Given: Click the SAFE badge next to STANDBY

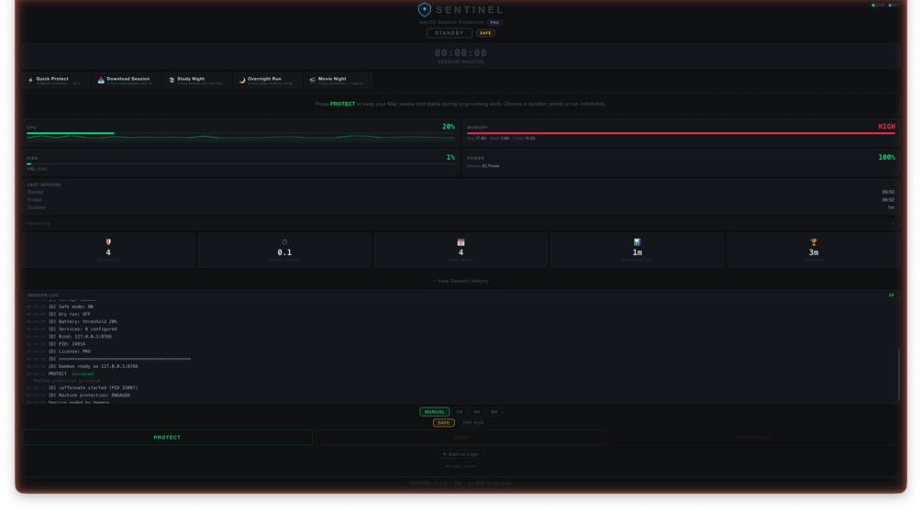Looking at the screenshot, I should tap(485, 33).
